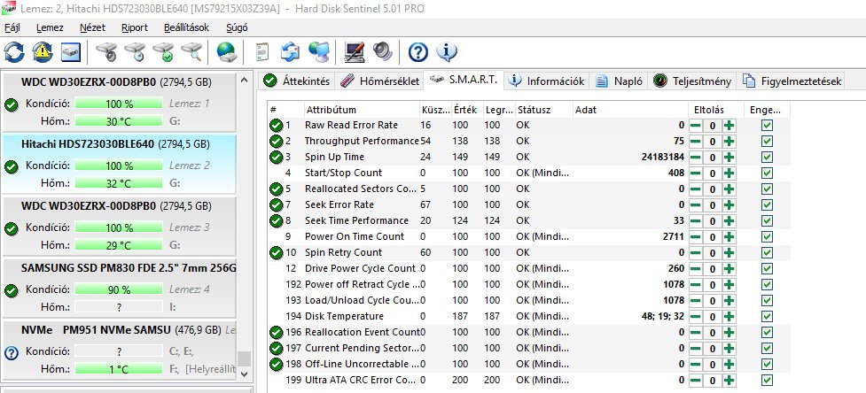The width and height of the screenshot is (866, 393).
Task: Click green status icon of Spin Retry Count
Action: tap(277, 252)
